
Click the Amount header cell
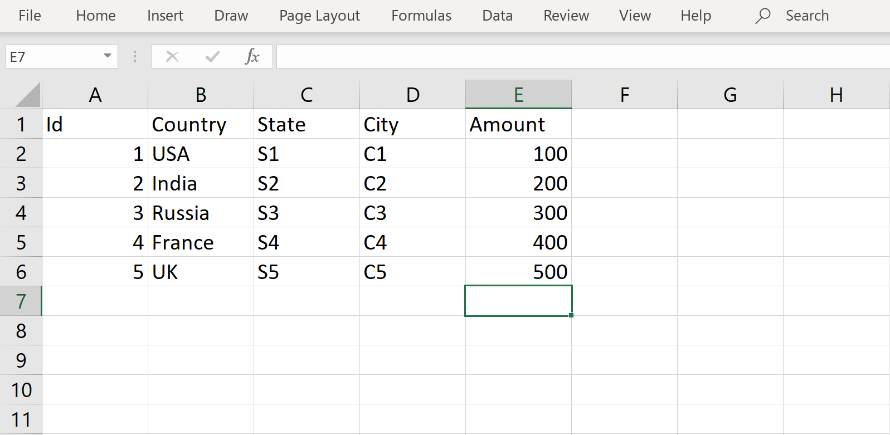(518, 124)
